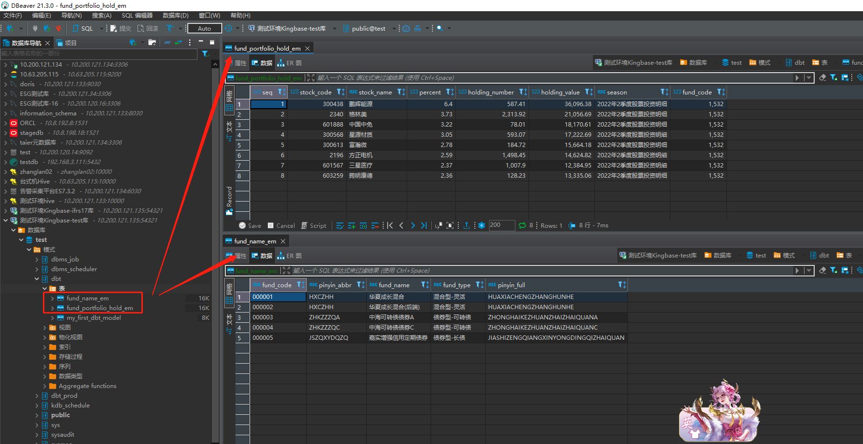Open the 文件(F) menu
This screenshot has height=444, width=863.
point(13,16)
